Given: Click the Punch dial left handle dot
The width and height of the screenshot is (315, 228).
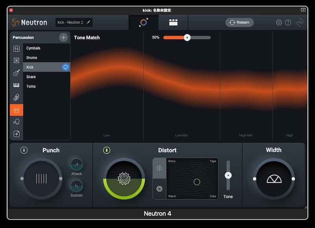Looking at the screenshot, I should coord(22,178).
